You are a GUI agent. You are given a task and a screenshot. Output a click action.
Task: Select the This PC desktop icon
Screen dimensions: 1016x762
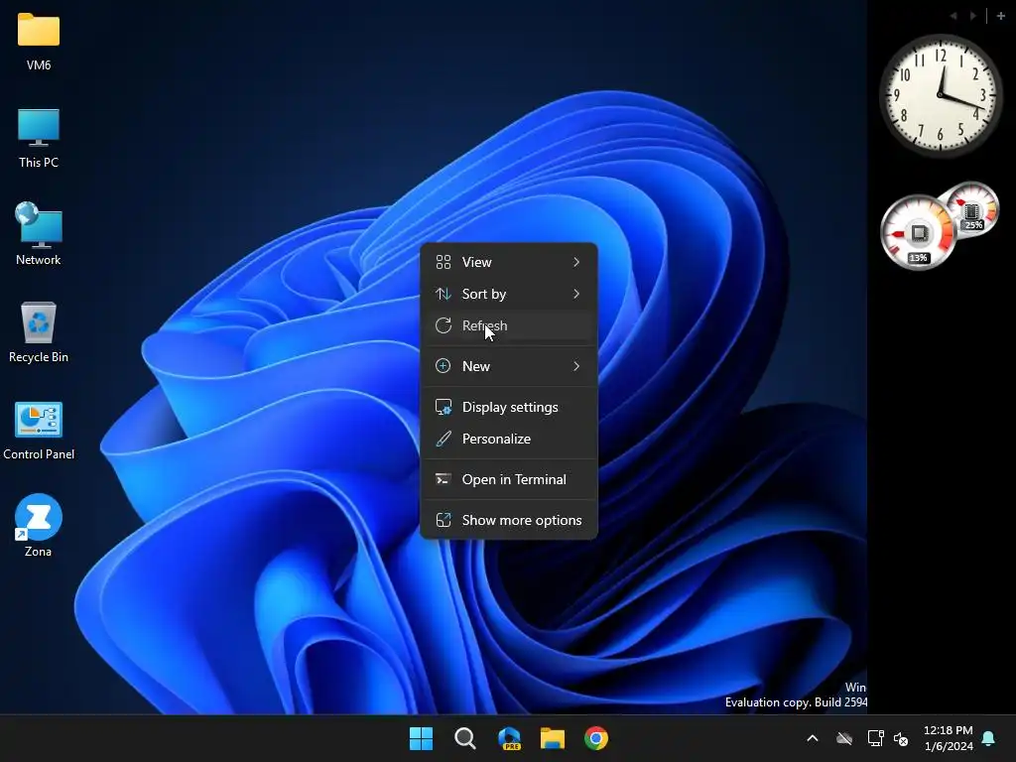tap(39, 128)
